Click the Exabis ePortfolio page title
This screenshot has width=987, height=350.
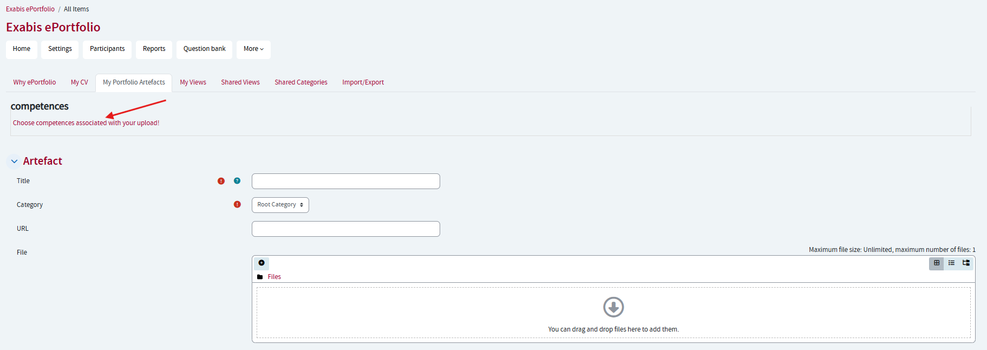pos(53,27)
